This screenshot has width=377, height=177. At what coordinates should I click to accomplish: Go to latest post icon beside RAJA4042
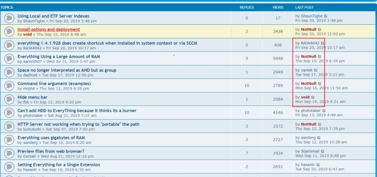click(323, 43)
